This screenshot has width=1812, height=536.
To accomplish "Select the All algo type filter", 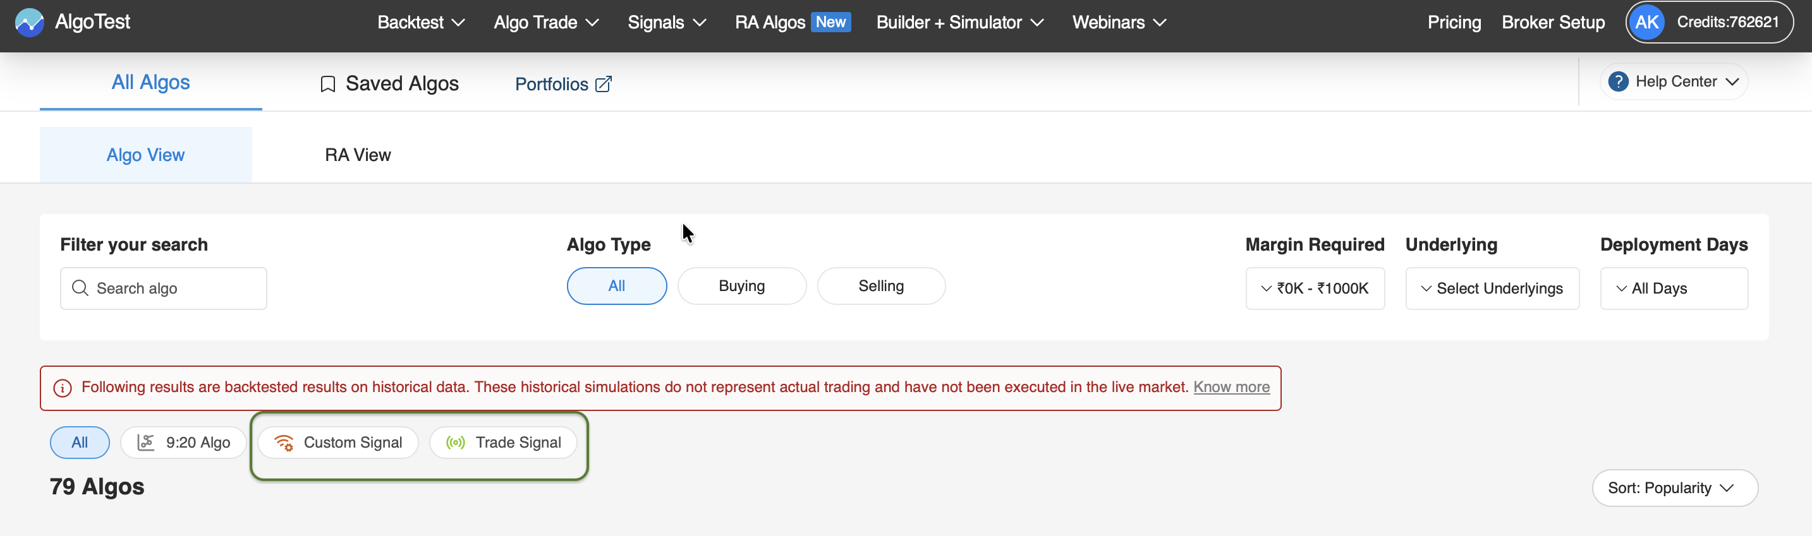I will coord(616,286).
